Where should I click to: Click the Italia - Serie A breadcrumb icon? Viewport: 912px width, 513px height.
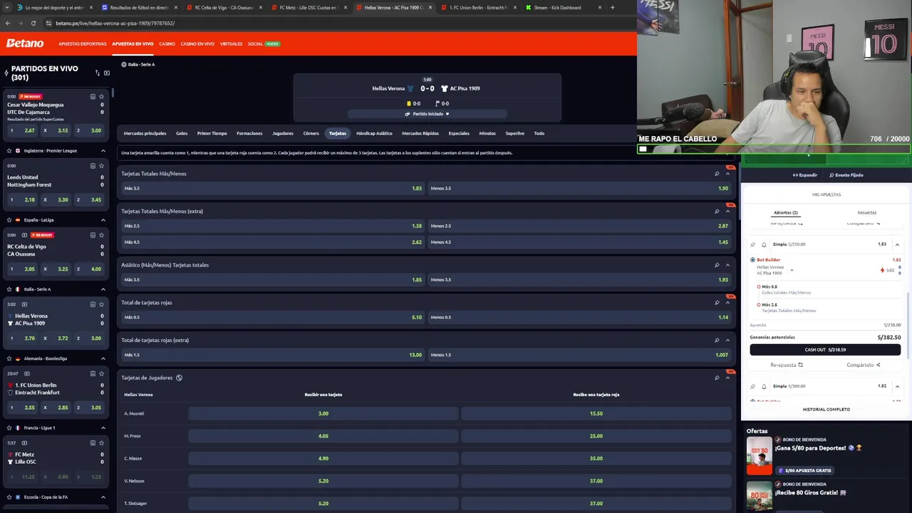pos(124,64)
